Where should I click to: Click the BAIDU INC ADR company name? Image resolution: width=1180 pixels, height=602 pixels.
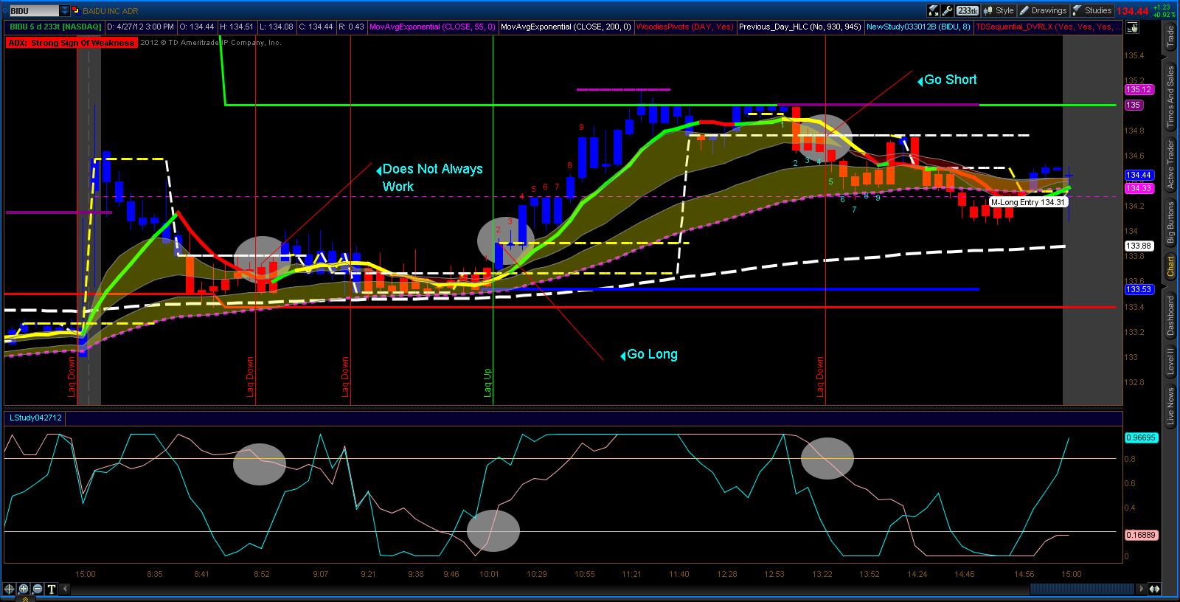point(110,11)
